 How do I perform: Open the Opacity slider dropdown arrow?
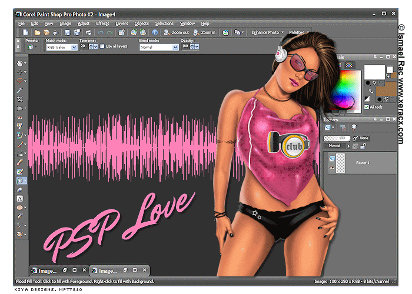[197, 46]
